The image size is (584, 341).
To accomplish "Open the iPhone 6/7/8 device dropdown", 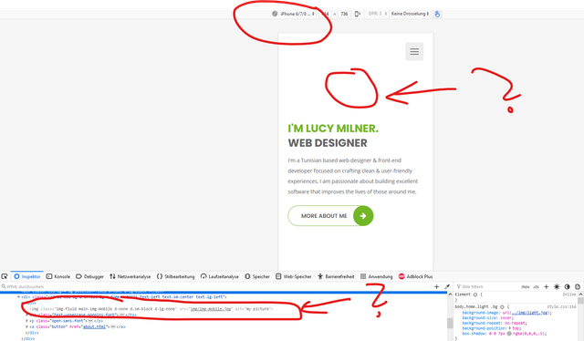I will pos(297,14).
